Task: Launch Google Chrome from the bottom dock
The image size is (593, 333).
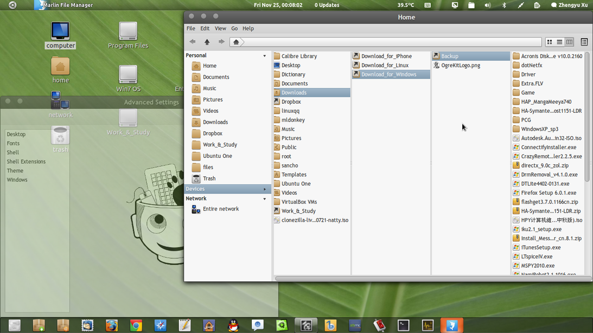Action: pos(136,325)
